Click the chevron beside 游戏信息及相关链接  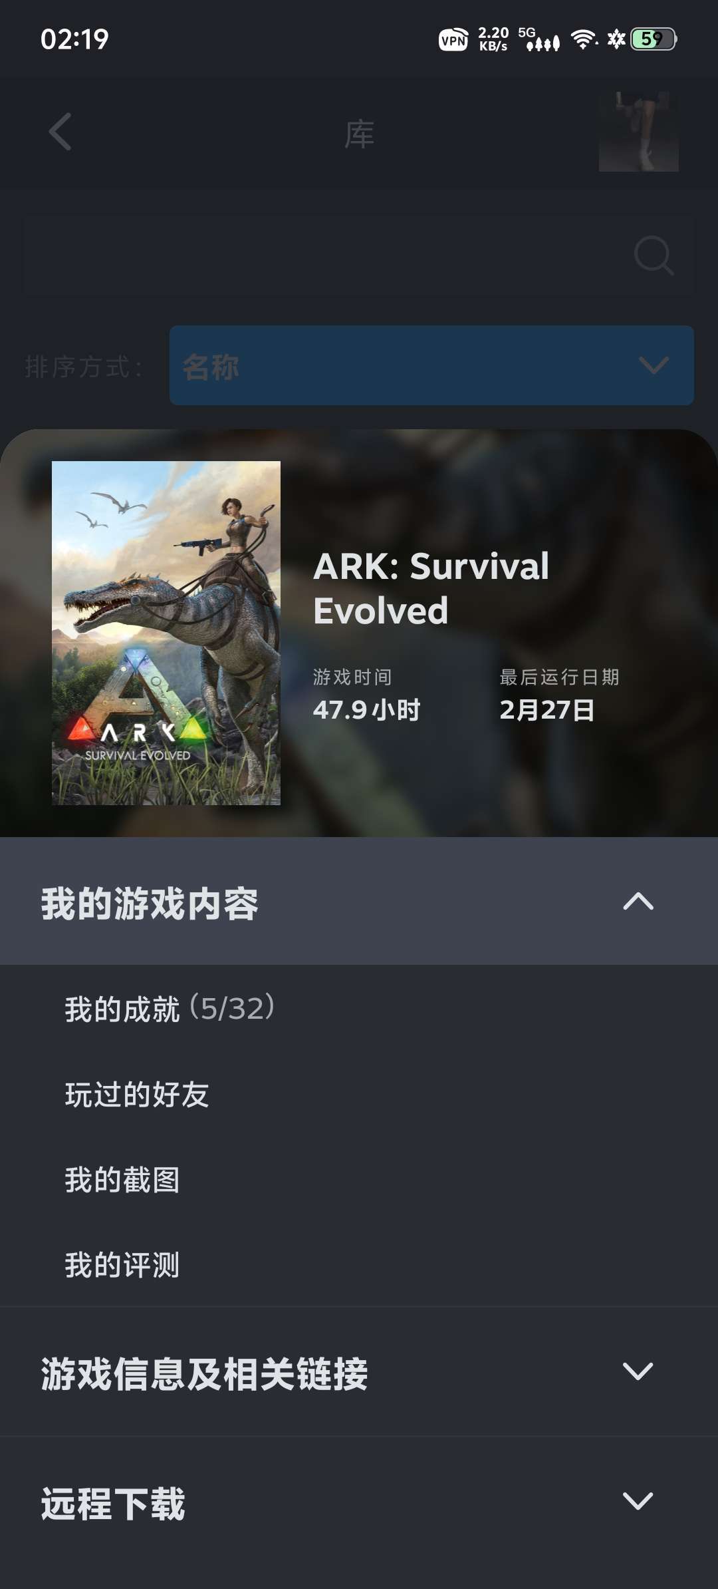click(638, 1371)
